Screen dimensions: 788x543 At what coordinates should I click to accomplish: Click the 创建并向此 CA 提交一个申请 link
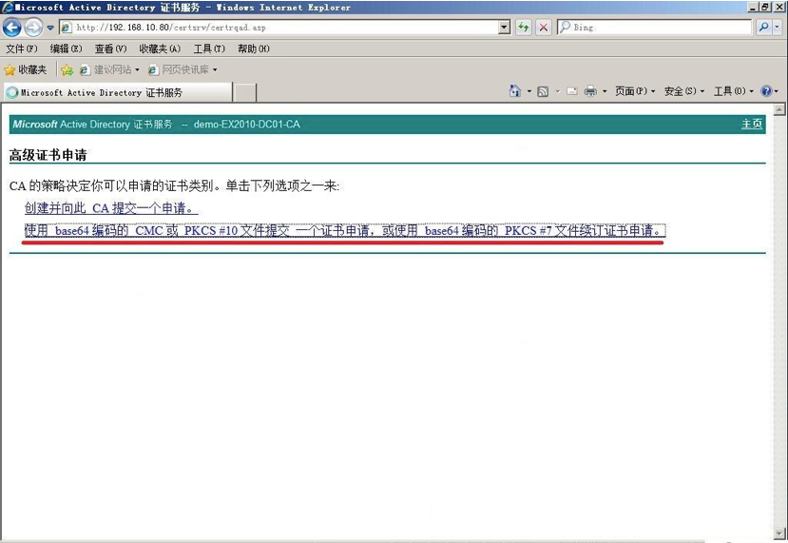click(110, 208)
